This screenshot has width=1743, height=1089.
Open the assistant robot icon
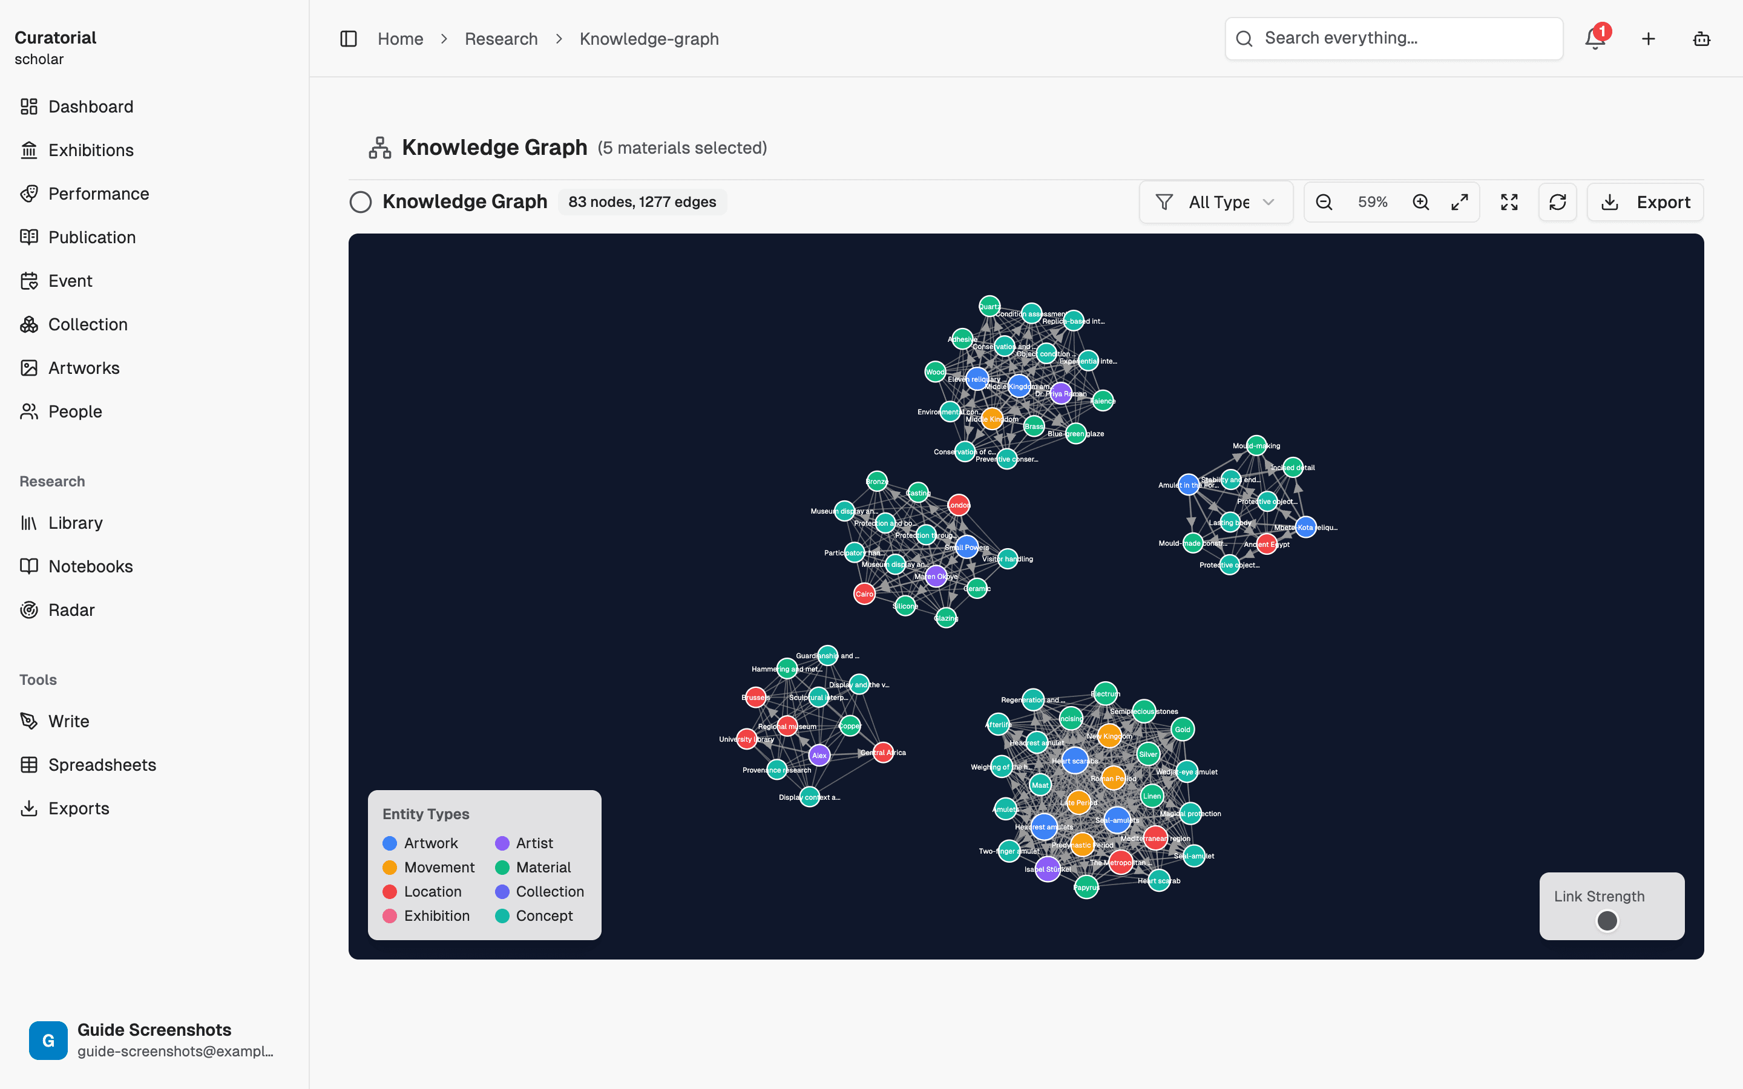(x=1701, y=39)
